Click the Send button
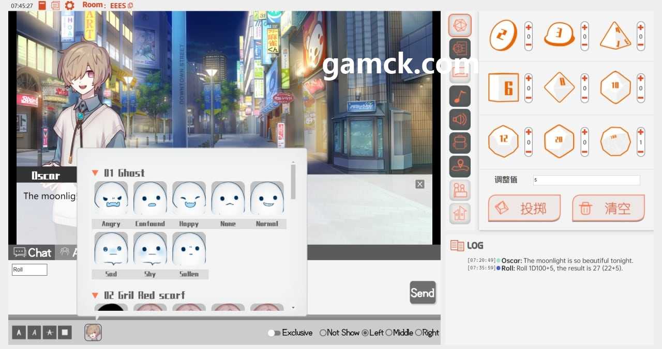Viewport: 662px width, 349px height. pyautogui.click(x=423, y=293)
